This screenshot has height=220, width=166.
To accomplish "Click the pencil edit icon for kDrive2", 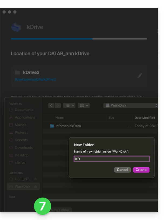I will (x=140, y=75).
